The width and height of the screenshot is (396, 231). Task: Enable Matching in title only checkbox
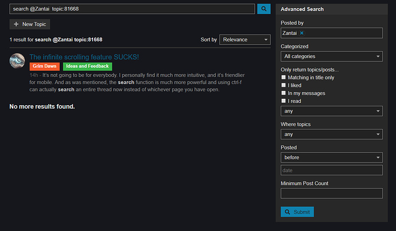[x=284, y=78]
